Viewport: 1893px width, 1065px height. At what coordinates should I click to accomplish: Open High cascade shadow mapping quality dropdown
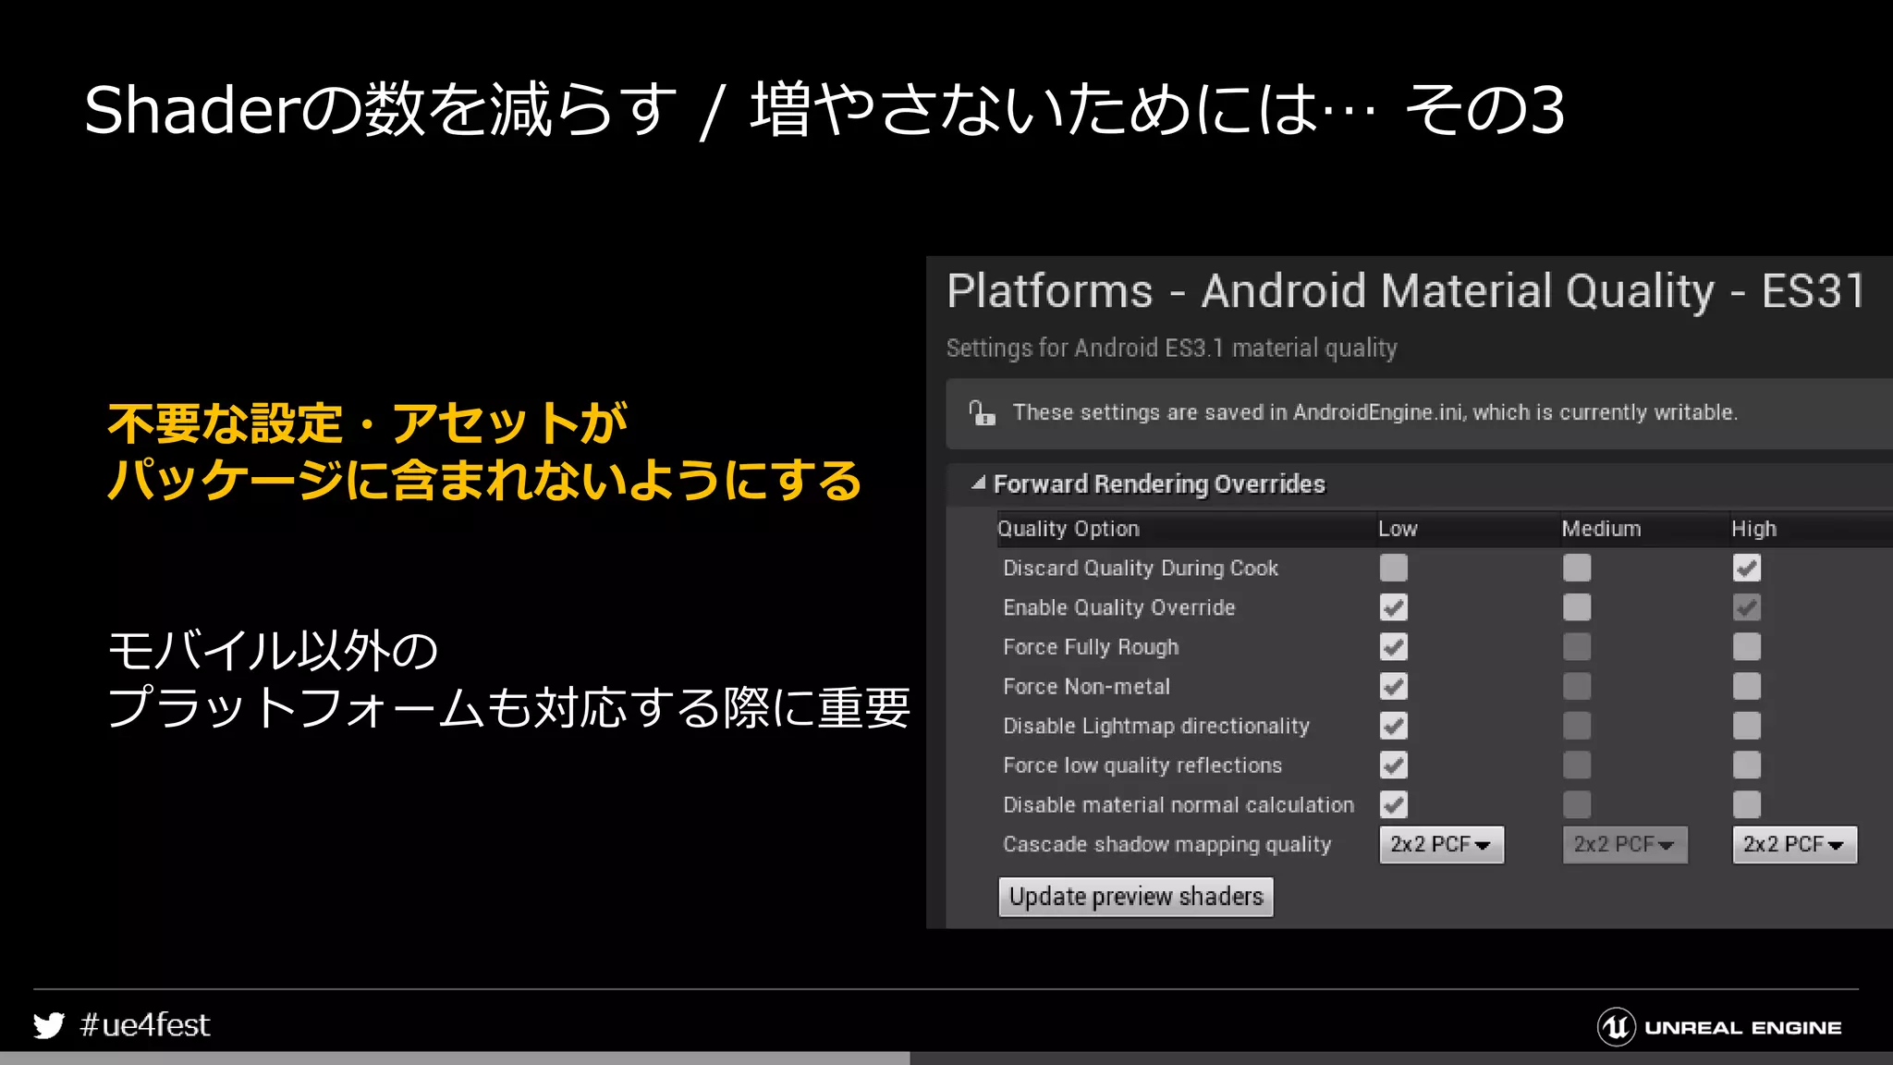[x=1795, y=845]
